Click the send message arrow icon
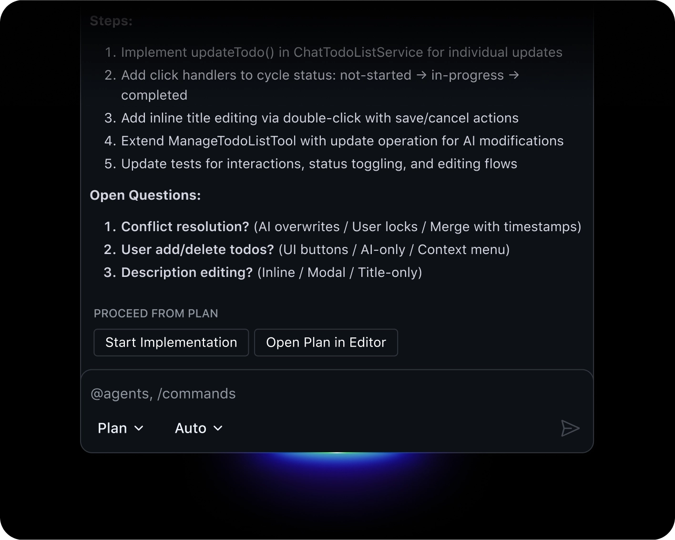This screenshot has height=540, width=675. coord(570,428)
